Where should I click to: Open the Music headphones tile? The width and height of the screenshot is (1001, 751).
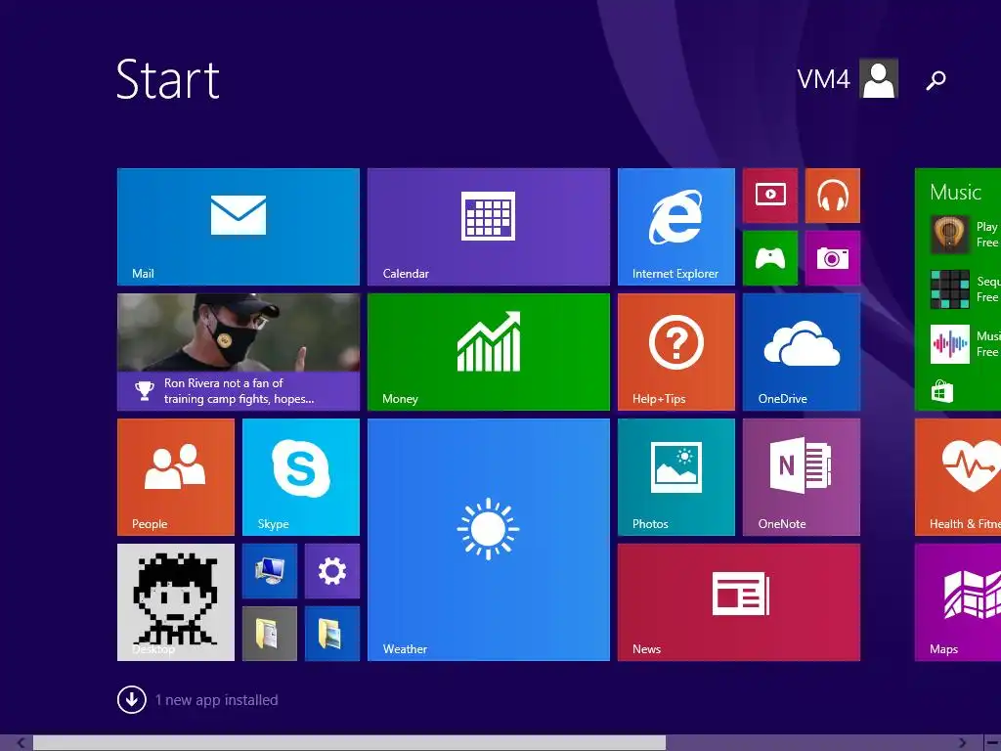pos(833,196)
